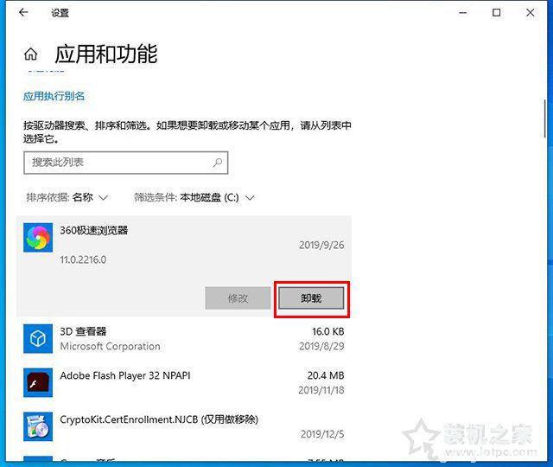Click the date 2019/11/18
This screenshot has height=467, width=553.
pos(321,390)
